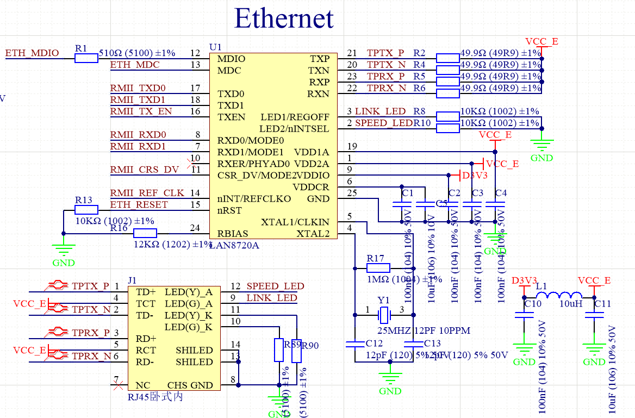Click the R5 resistor symbol on TPRX_P
The height and width of the screenshot is (418, 635).
click(448, 82)
